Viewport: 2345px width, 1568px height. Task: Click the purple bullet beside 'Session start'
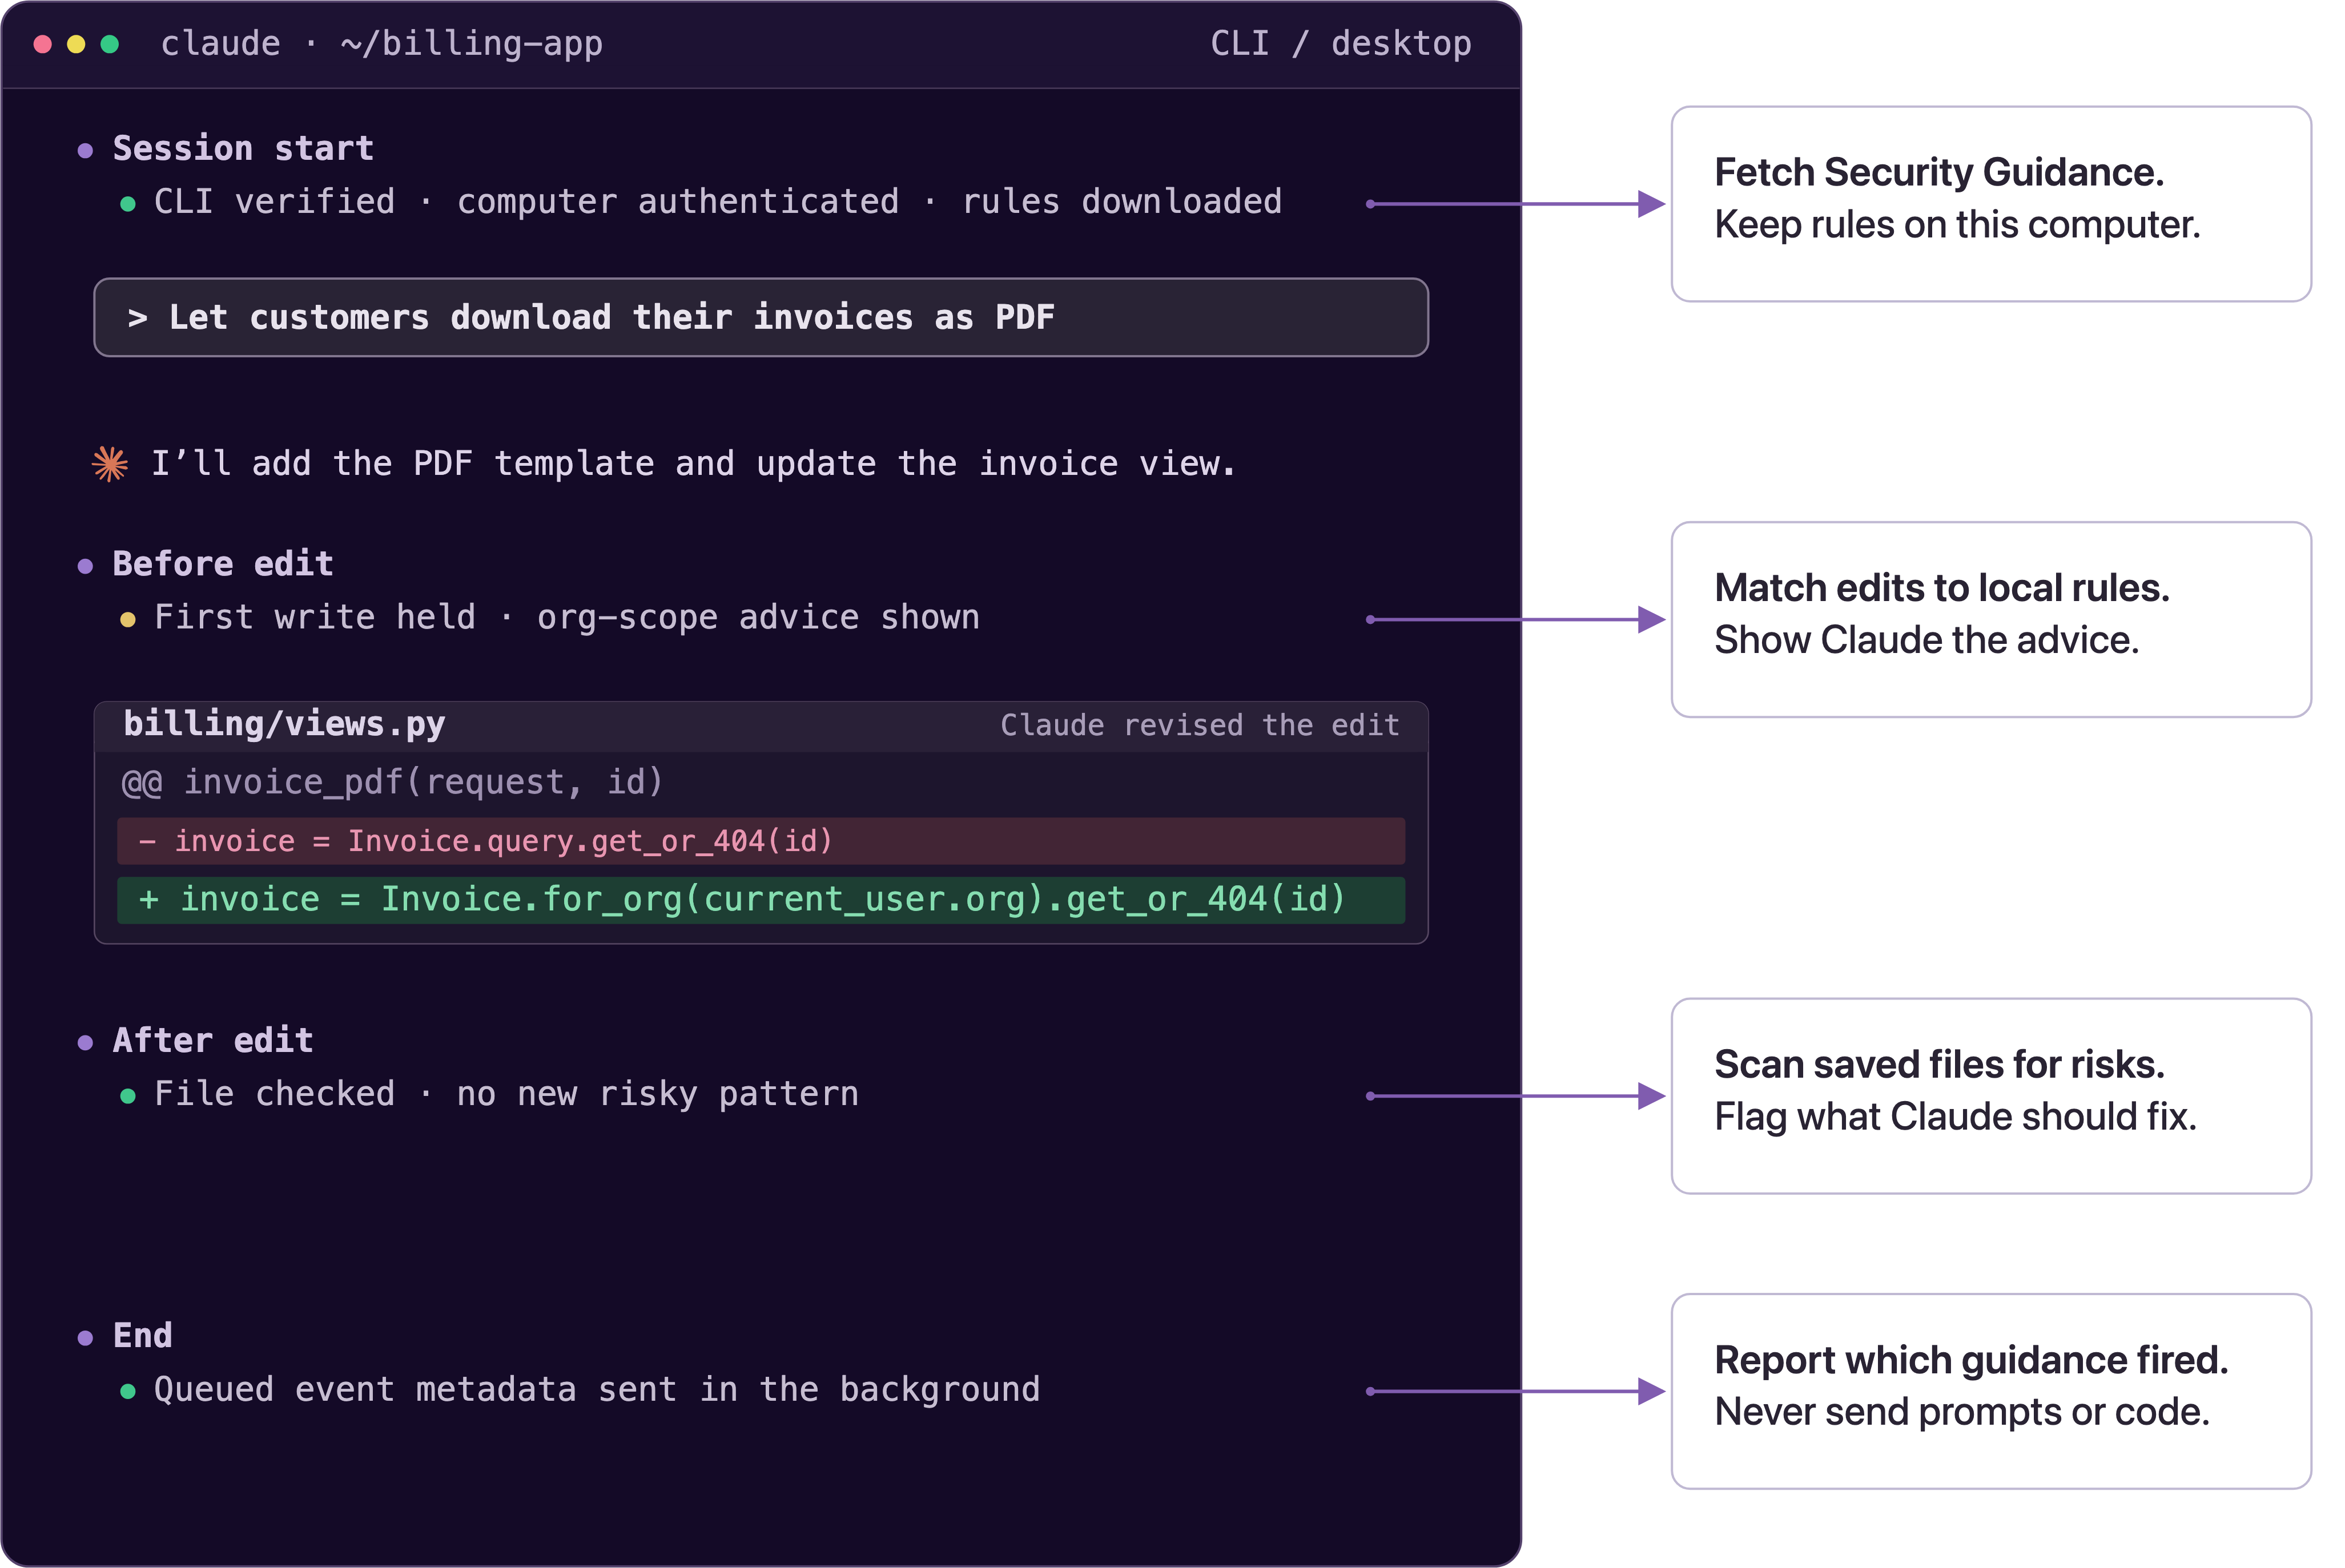pos(85,151)
